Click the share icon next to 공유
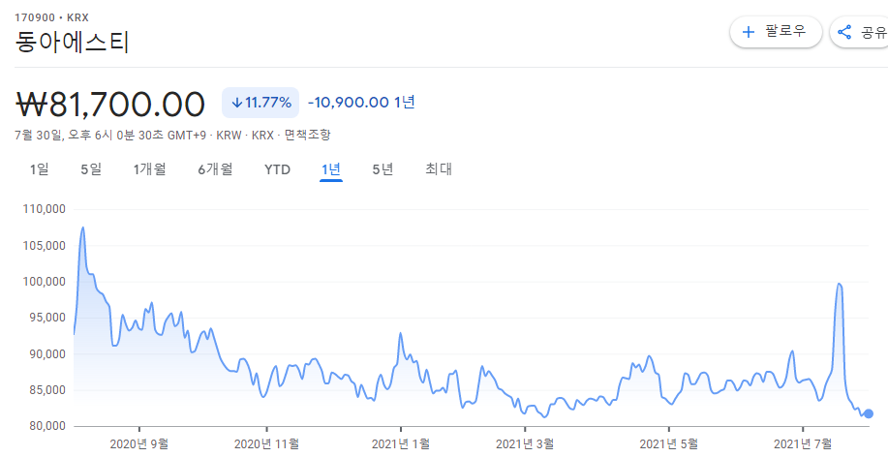Viewport: 888px width, 457px height. [x=844, y=32]
